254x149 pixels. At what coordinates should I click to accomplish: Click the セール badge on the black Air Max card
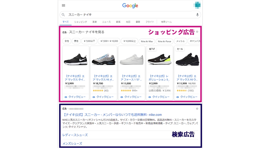pos(180,49)
